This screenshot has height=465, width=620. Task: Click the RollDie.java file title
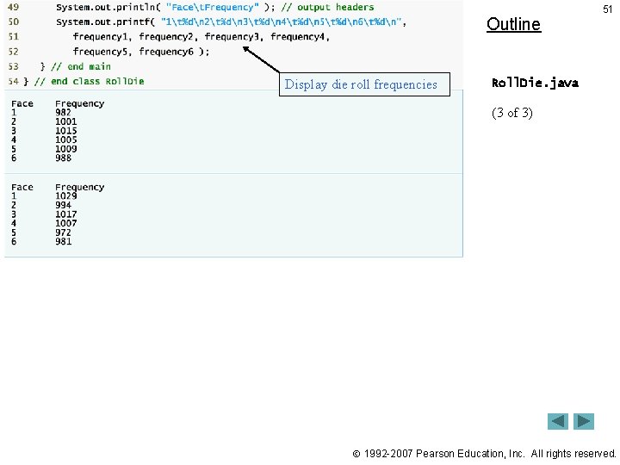tap(535, 83)
